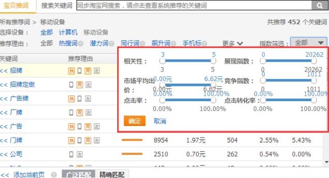Click the 取消 link in filter panel
Viewport: 329px width, 178px height.
click(160, 121)
